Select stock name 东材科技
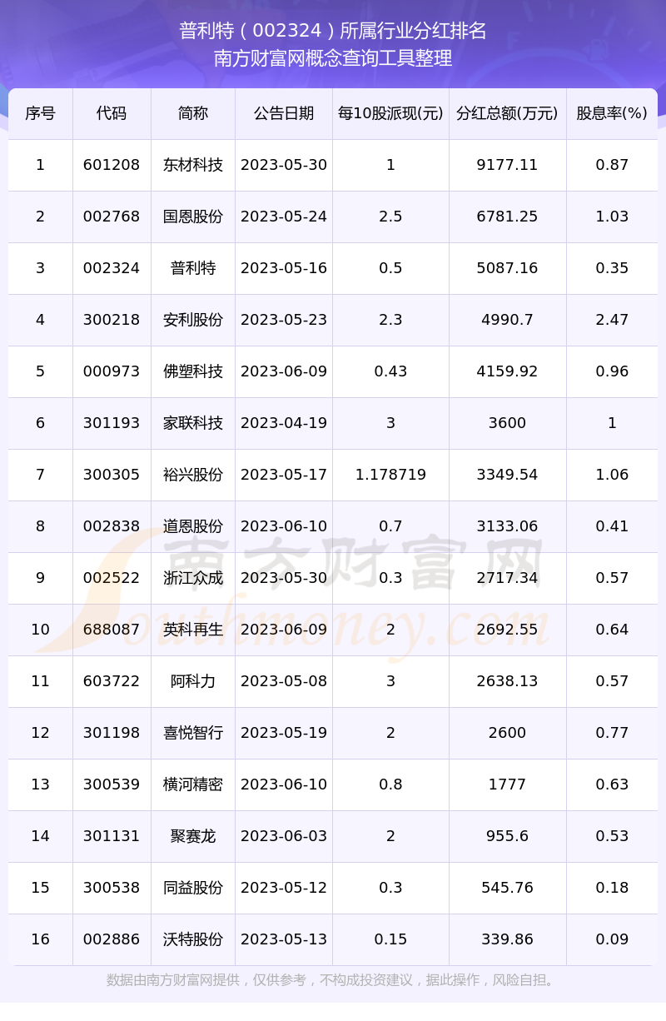 (193, 165)
